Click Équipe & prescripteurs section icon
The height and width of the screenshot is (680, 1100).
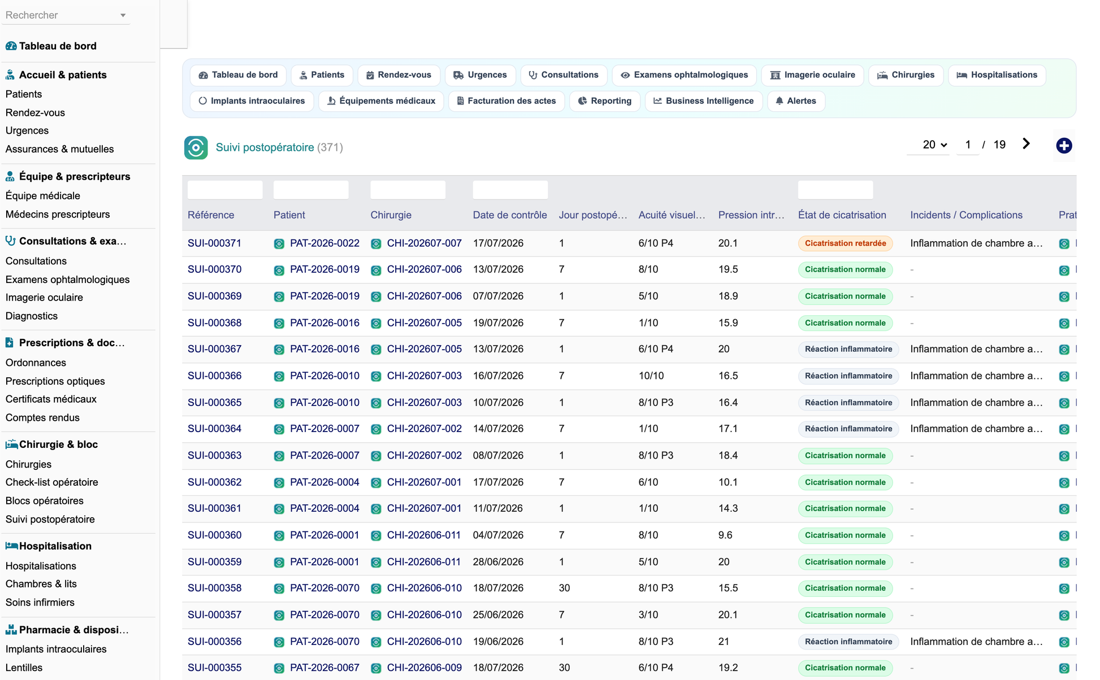10,176
